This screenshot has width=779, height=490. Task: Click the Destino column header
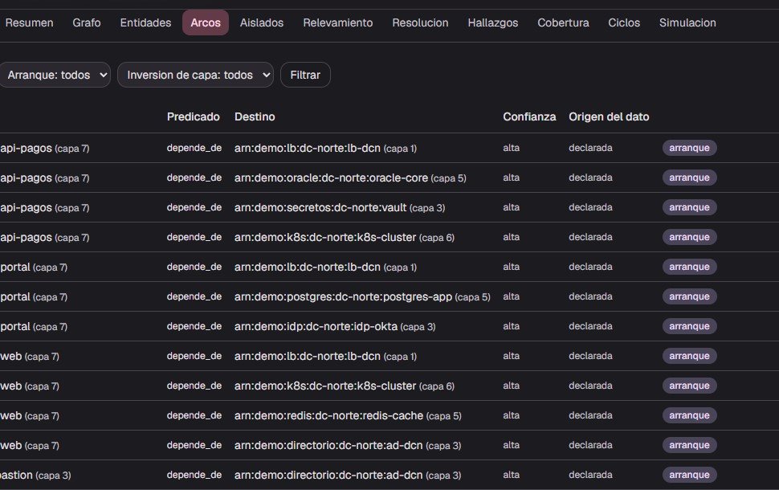click(x=255, y=116)
